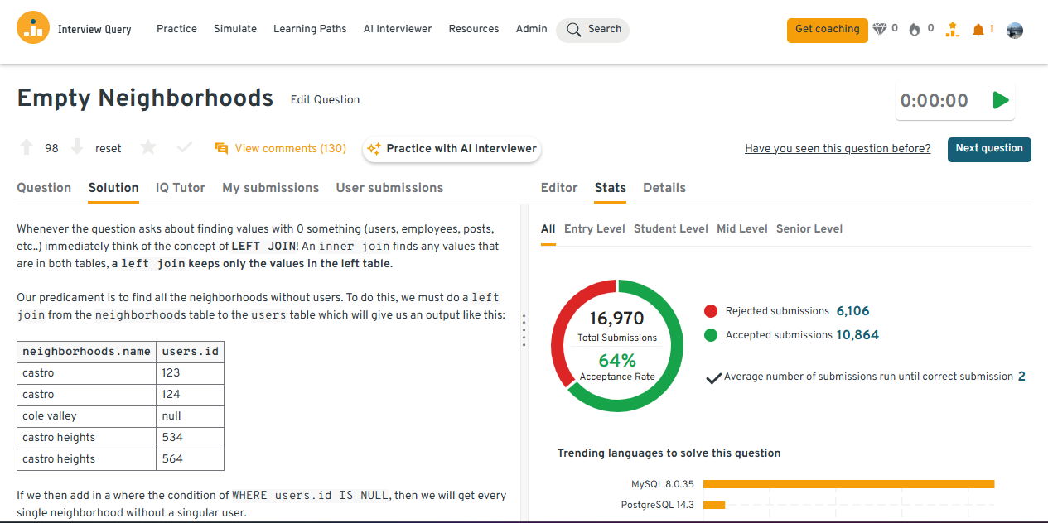Click the flame streak icon

pos(915,30)
